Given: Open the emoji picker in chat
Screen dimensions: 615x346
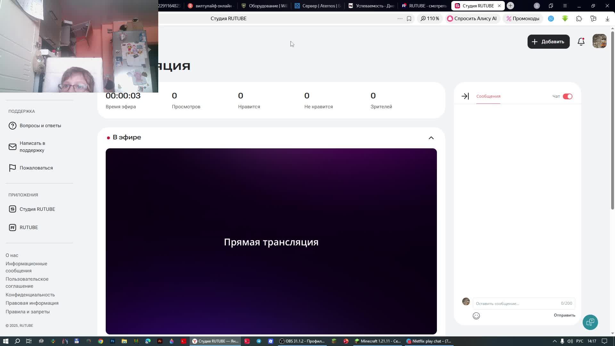Looking at the screenshot, I should tap(476, 316).
